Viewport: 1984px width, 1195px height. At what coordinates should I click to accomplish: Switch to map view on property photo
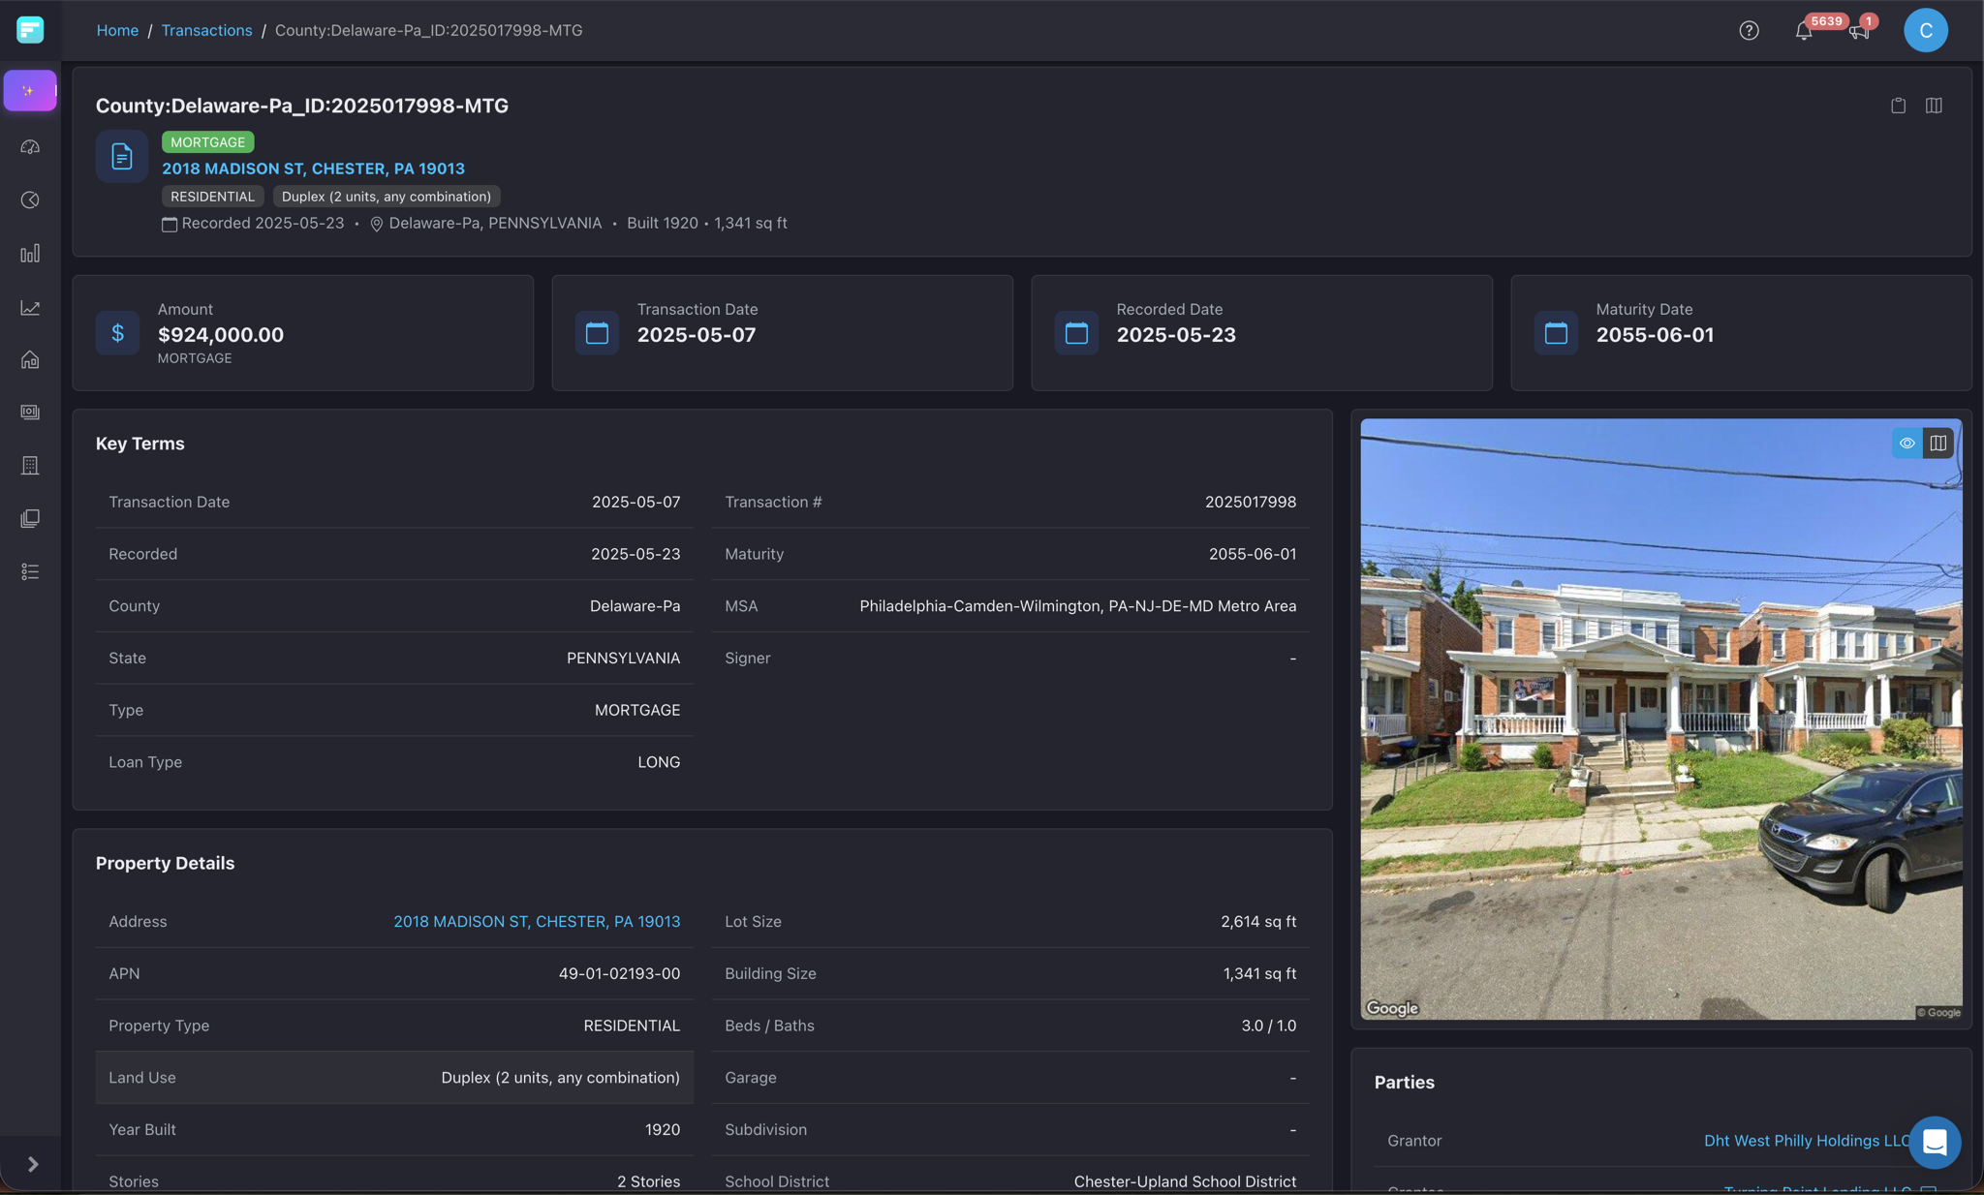coord(1937,444)
